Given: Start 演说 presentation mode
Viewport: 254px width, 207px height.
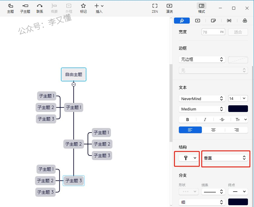Looking at the screenshot, I should [169, 8].
